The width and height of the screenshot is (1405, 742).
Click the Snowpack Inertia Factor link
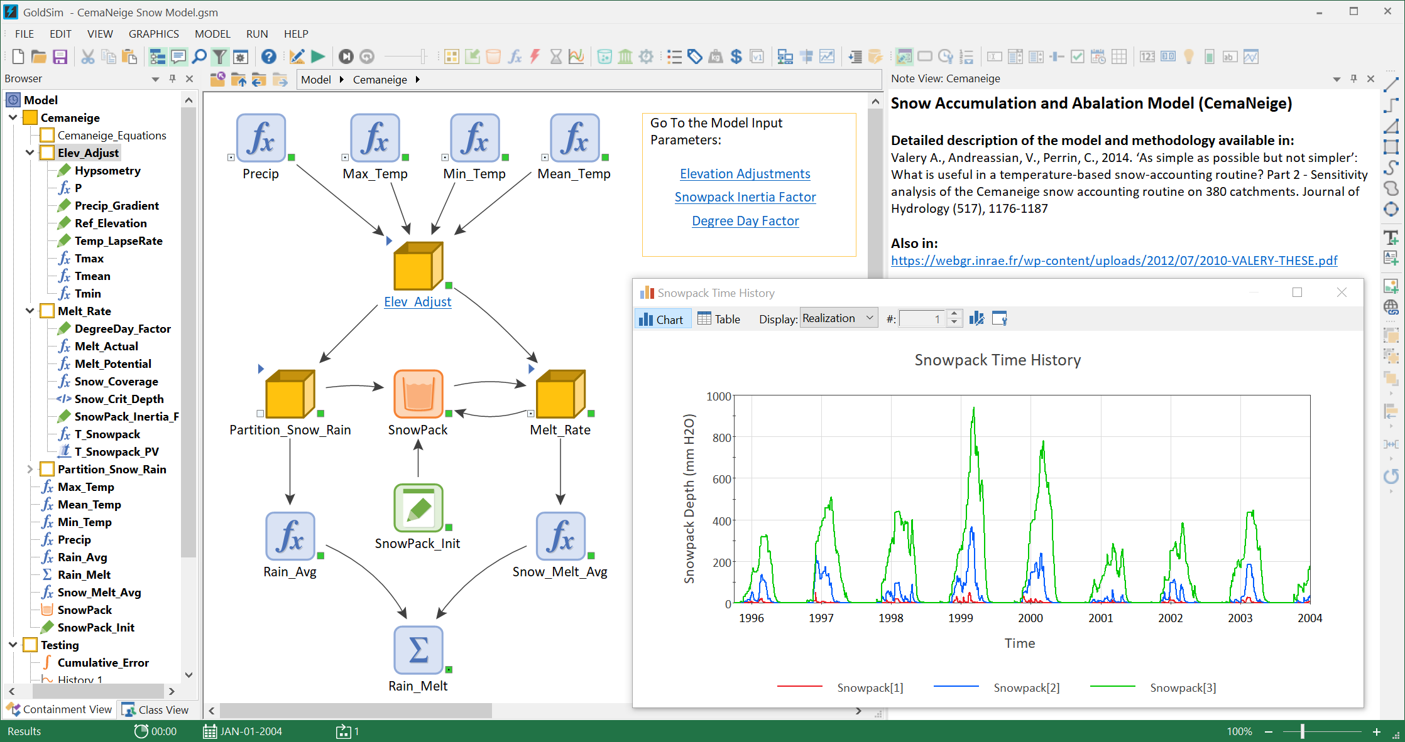coord(745,197)
